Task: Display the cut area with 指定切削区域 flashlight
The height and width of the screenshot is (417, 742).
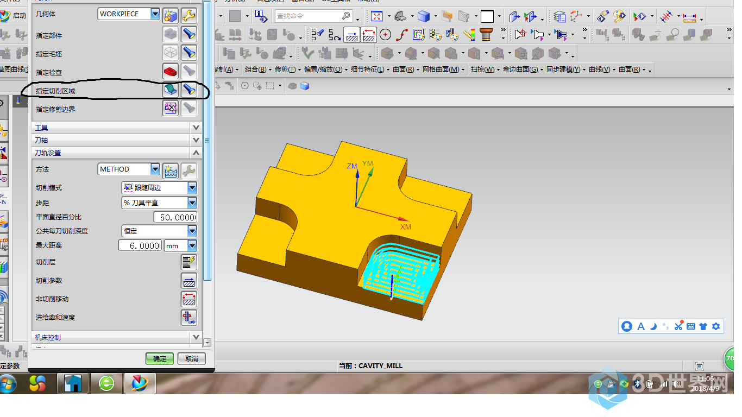Action: 188,90
